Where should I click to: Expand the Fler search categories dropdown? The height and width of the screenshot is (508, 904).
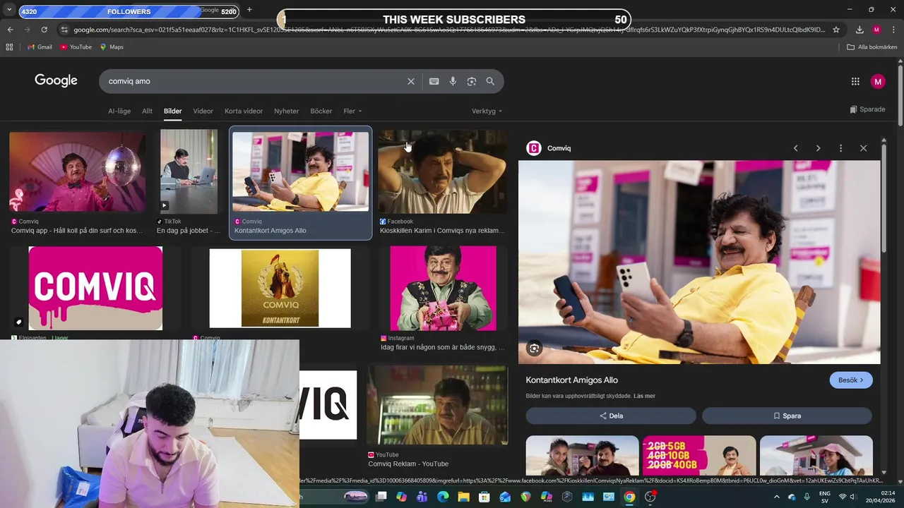coord(352,111)
